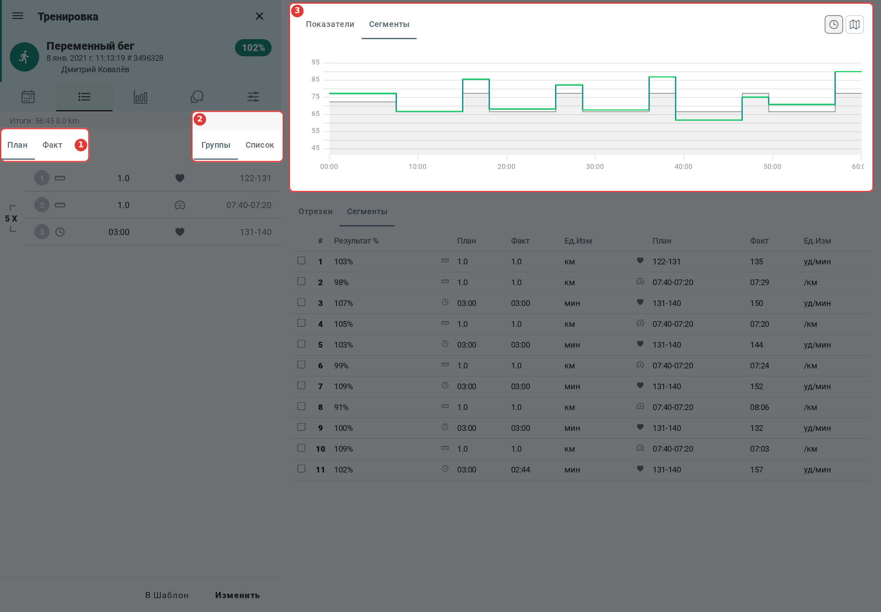Switch chart to time axis clock icon
Image resolution: width=881 pixels, height=612 pixels.
tap(834, 24)
